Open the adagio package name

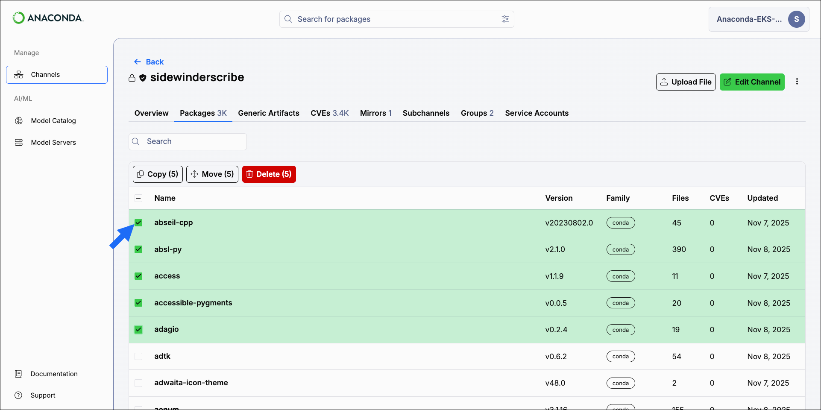click(x=167, y=329)
